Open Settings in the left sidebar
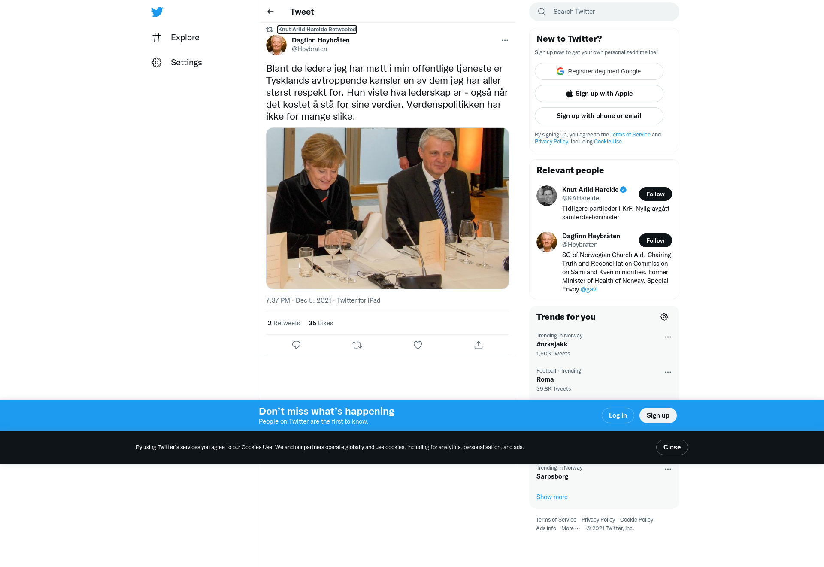The width and height of the screenshot is (824, 567). (x=177, y=63)
